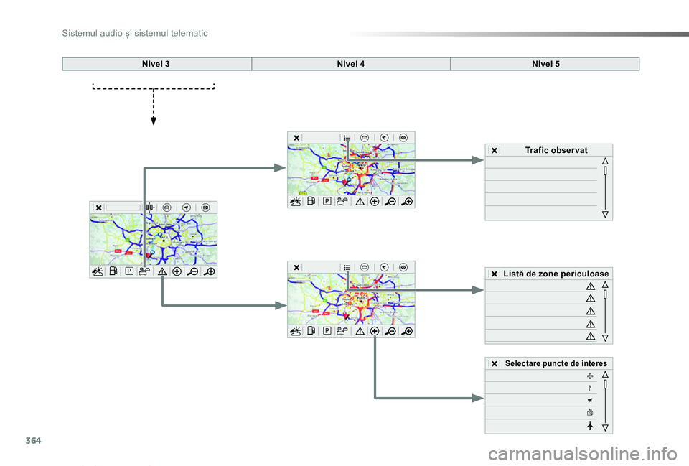Open traffic icon on Nivel 3 map toolbar

click(x=144, y=271)
